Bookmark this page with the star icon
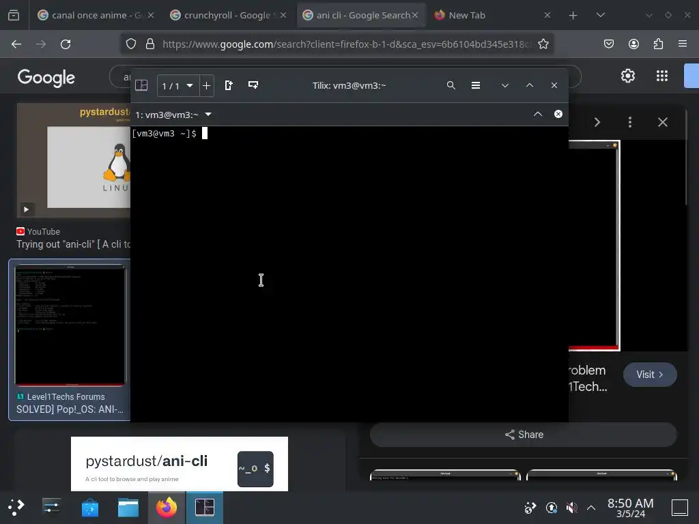 (x=543, y=44)
